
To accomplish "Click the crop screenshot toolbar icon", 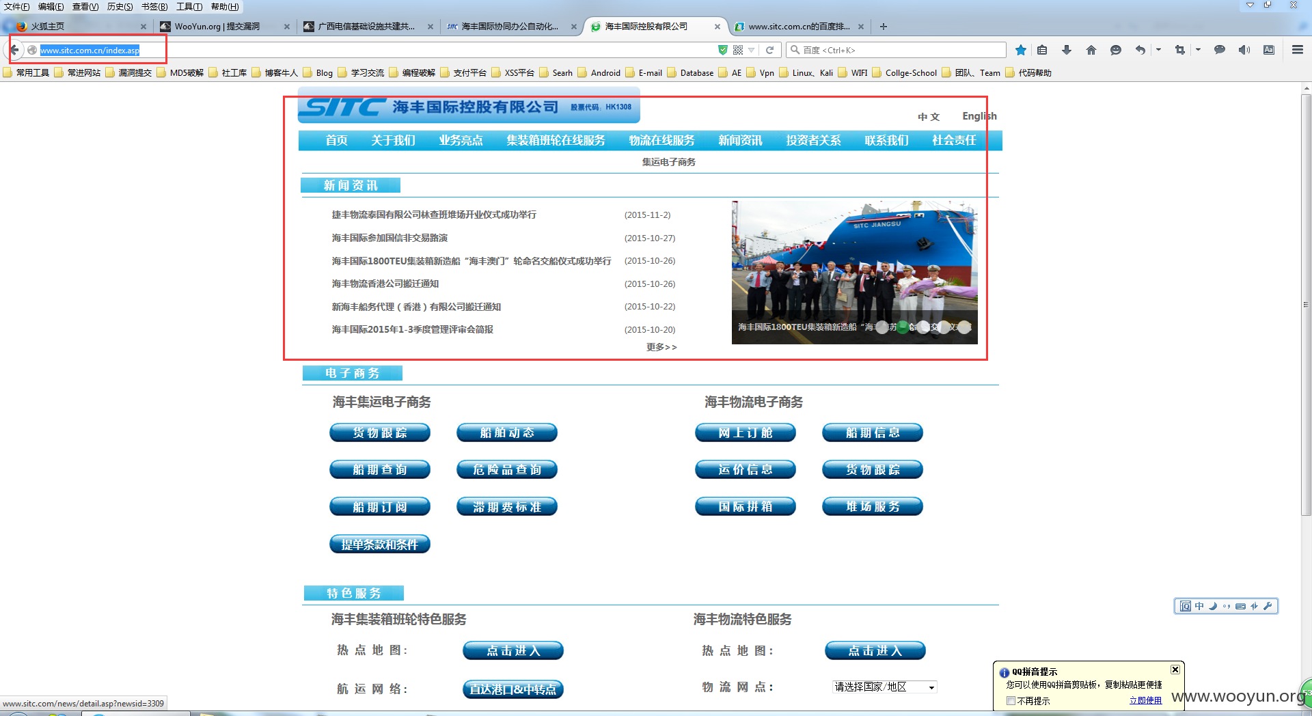I will [x=1180, y=50].
